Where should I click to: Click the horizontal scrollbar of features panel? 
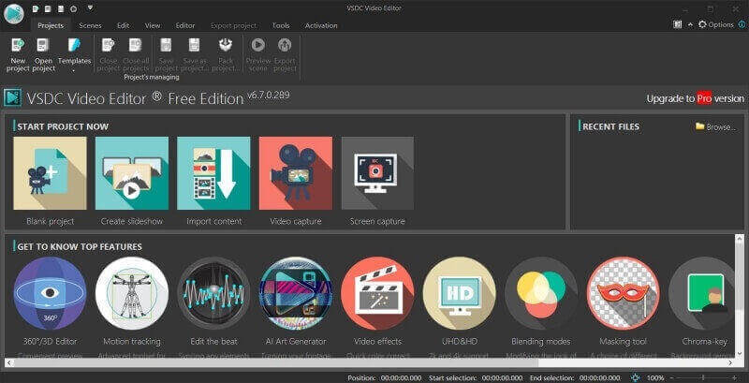click(x=275, y=363)
